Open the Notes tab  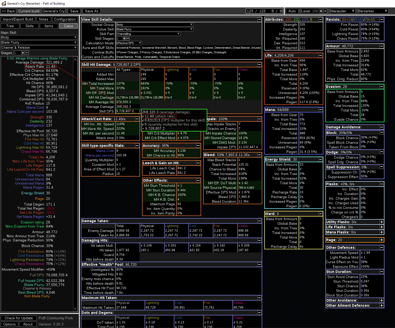(44, 19)
